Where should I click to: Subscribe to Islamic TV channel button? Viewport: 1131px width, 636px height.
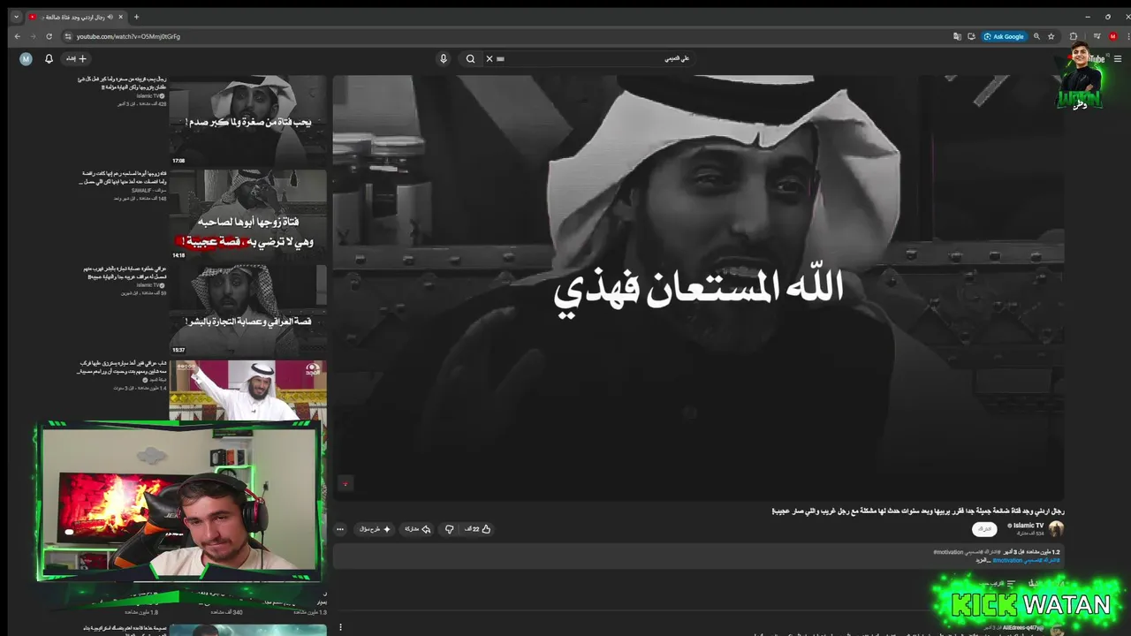click(984, 529)
